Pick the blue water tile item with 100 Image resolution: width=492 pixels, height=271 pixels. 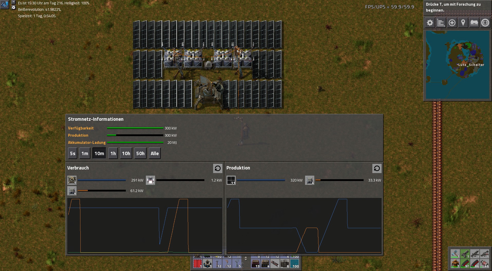click(295, 264)
